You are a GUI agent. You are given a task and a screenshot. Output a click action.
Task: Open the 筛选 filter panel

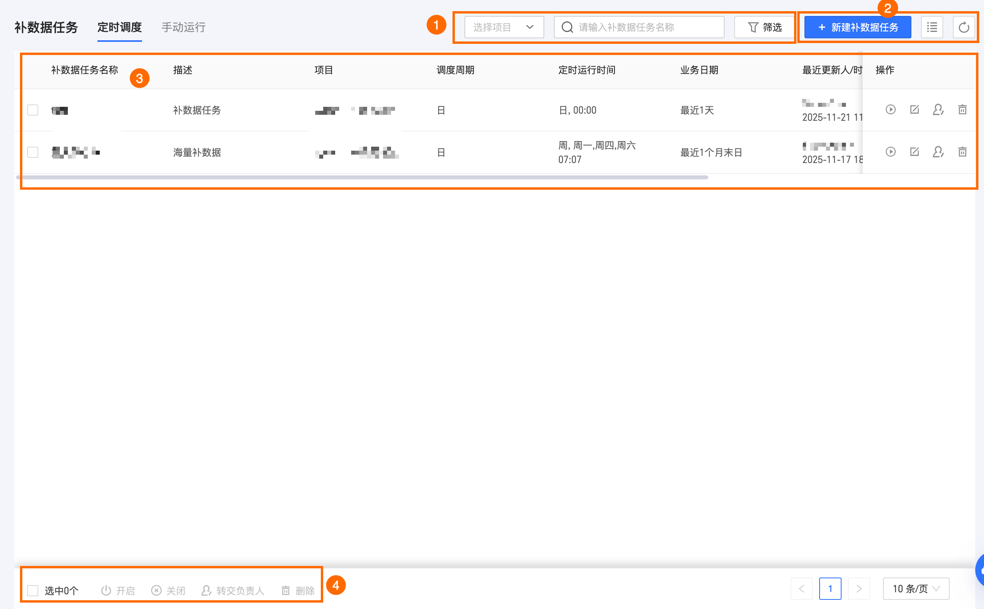click(764, 28)
